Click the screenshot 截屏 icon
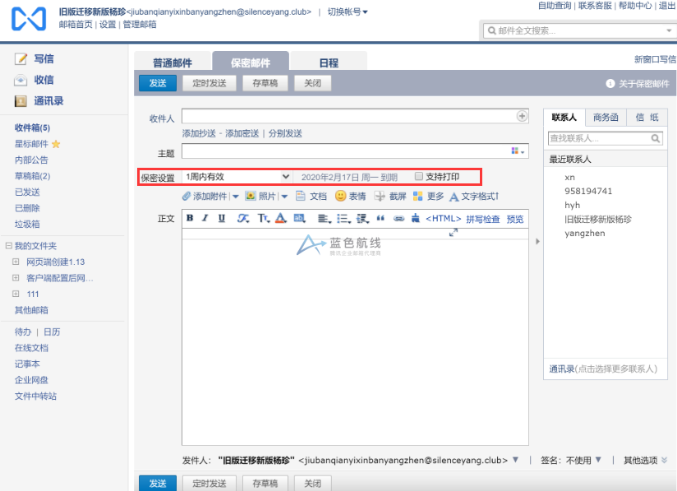The height and width of the screenshot is (491, 677). click(x=380, y=197)
